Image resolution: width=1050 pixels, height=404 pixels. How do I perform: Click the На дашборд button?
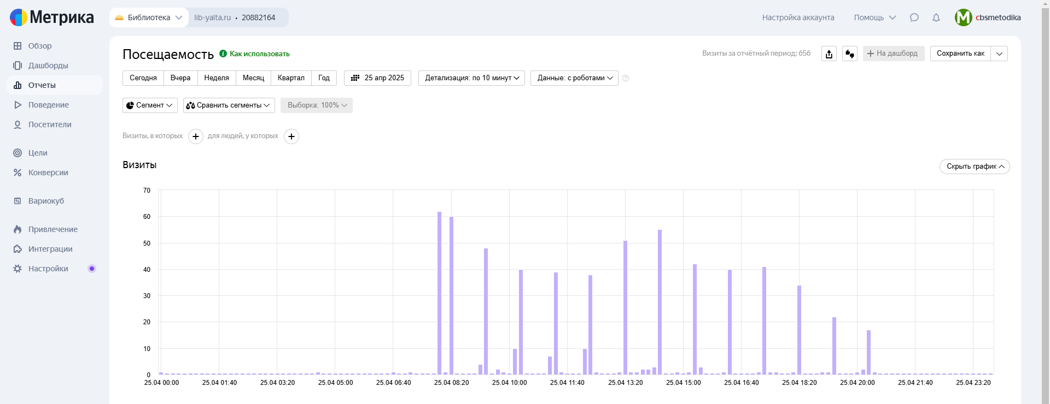pos(894,54)
